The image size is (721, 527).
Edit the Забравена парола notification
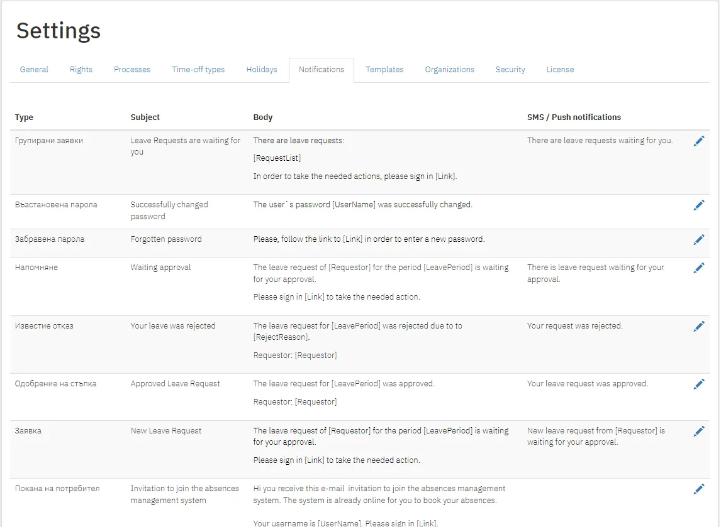click(x=698, y=239)
